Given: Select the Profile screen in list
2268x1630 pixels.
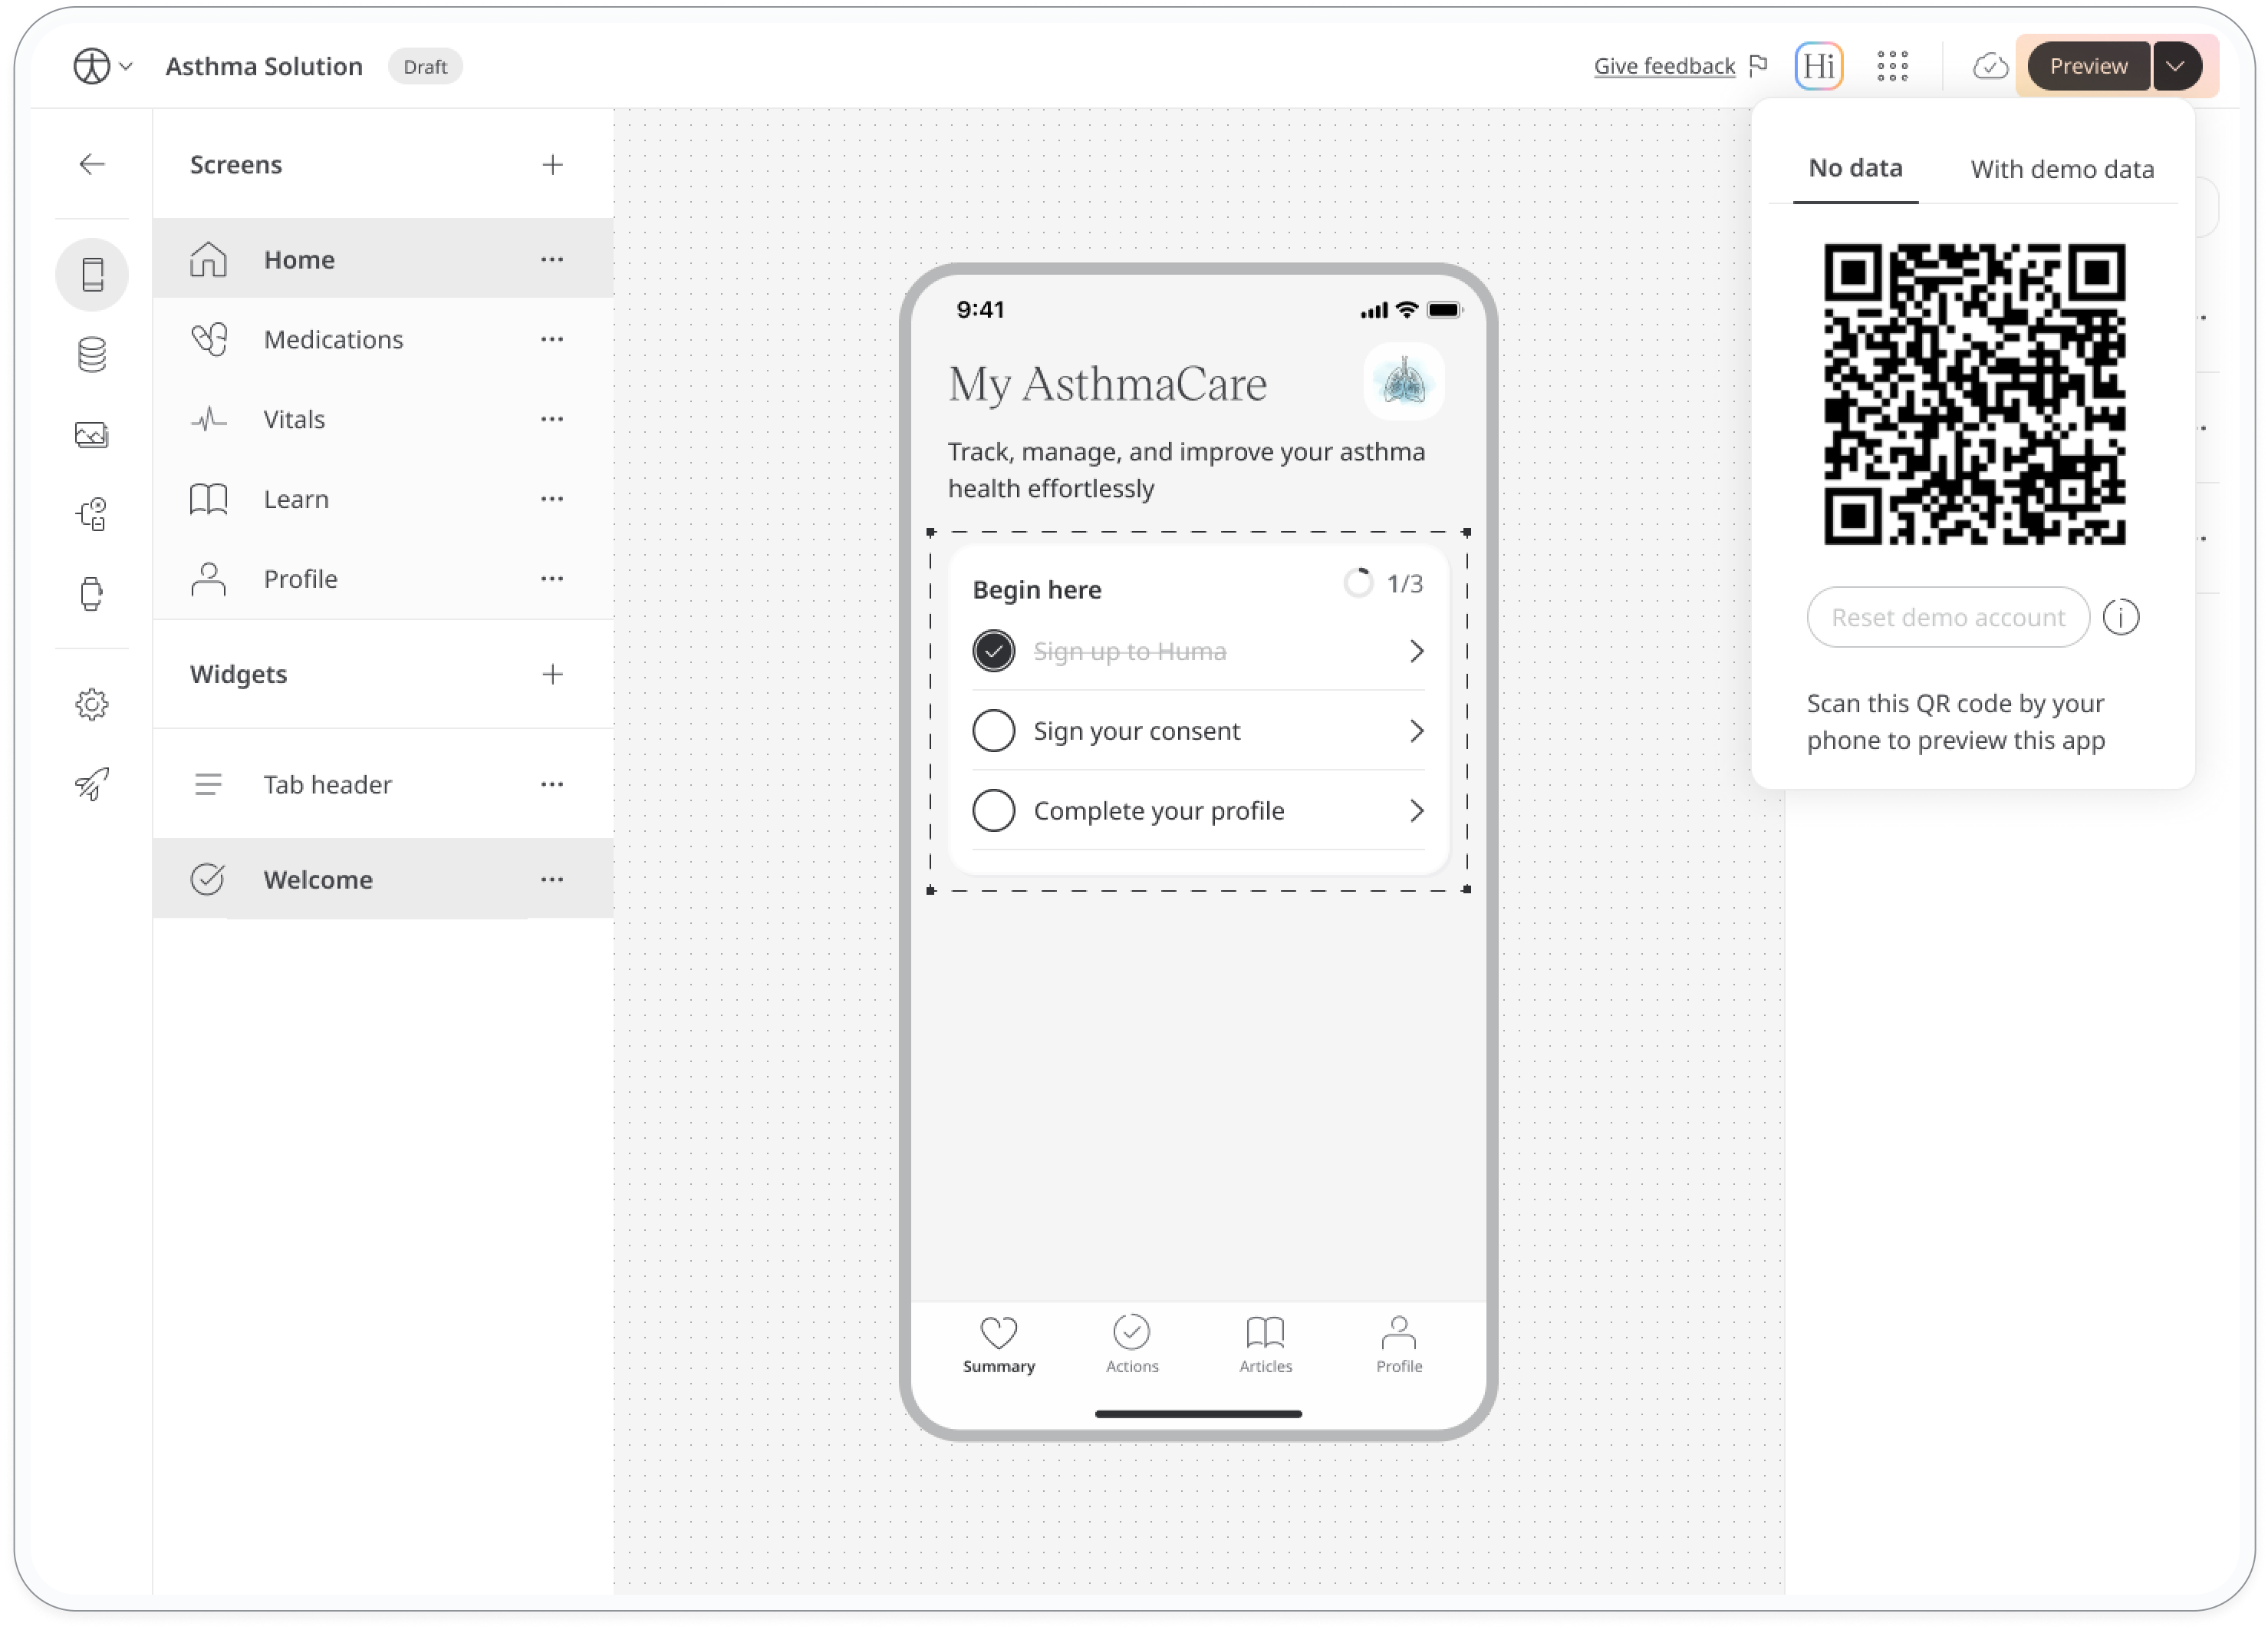Looking at the screenshot, I should (383, 579).
